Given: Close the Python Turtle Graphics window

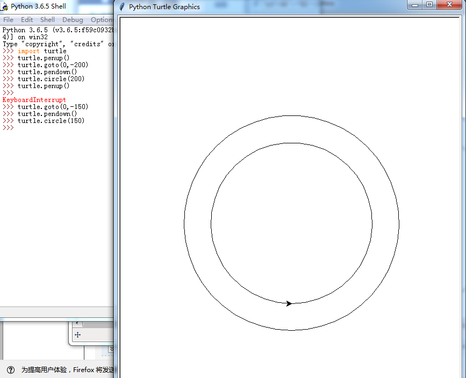Looking at the screenshot, I should [x=449, y=5].
